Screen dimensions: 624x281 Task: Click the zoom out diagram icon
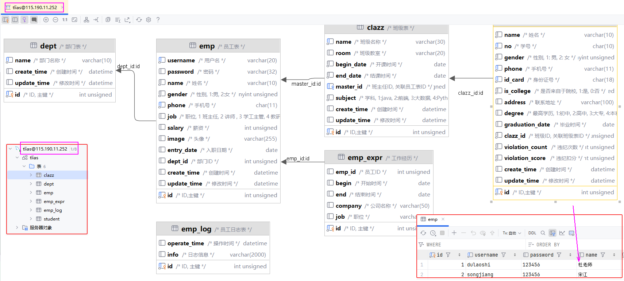[55, 20]
